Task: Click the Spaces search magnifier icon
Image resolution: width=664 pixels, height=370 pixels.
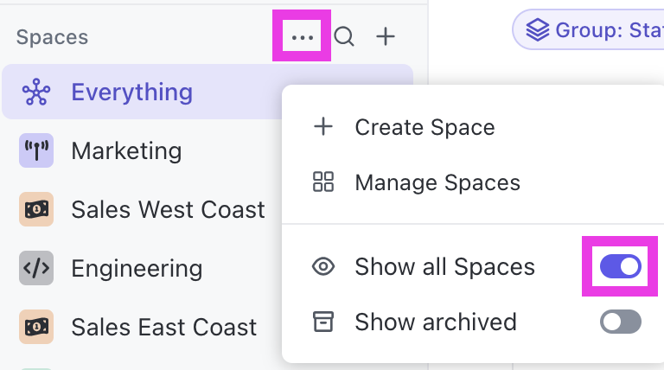Action: point(344,36)
